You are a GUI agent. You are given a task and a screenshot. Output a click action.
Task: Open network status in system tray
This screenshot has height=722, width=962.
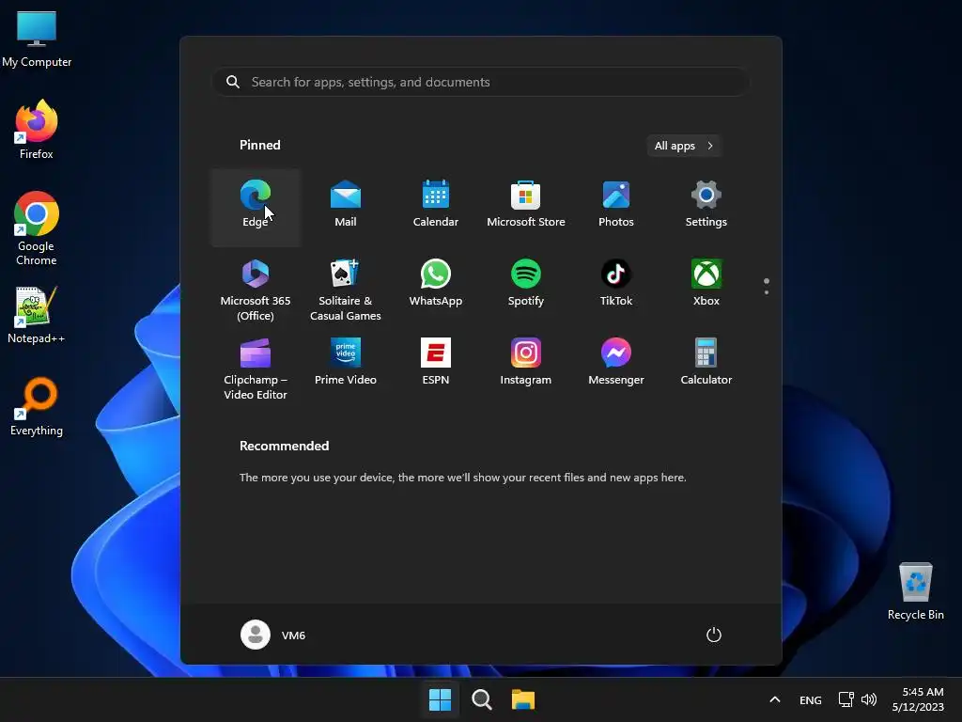tap(846, 699)
